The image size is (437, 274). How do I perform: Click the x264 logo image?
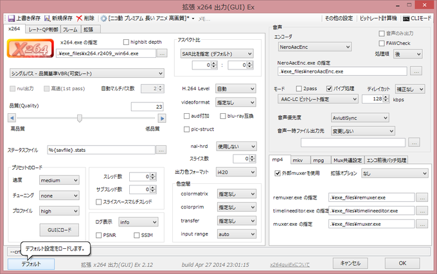(x=30, y=48)
